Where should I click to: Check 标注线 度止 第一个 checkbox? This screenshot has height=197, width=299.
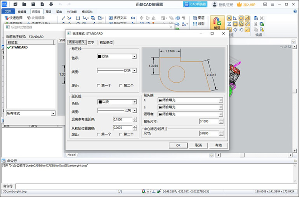point(98,86)
